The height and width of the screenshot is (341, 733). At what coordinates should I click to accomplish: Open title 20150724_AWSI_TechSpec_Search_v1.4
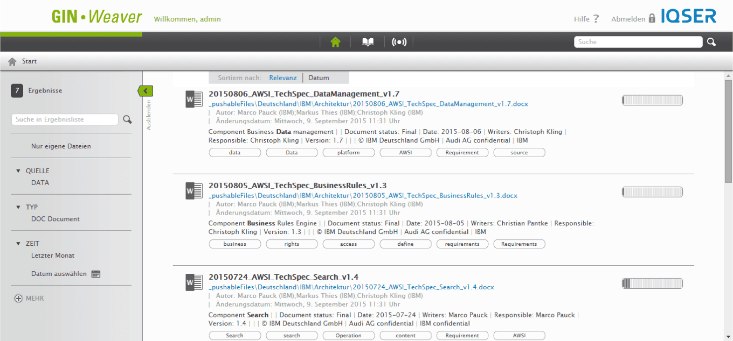point(283,277)
